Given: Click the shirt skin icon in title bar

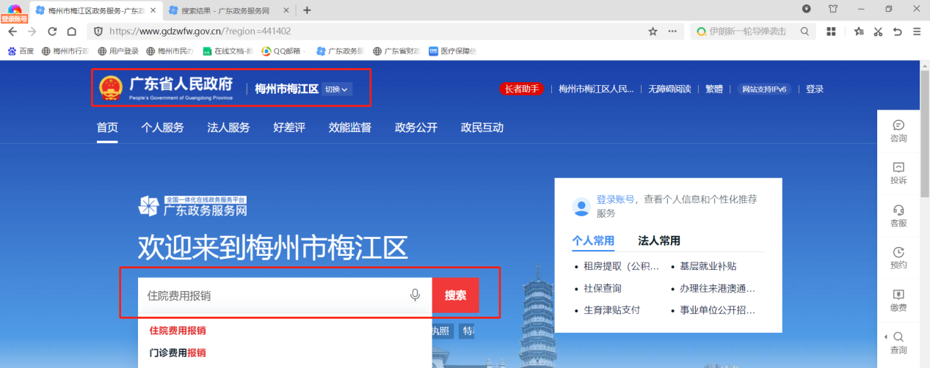Looking at the screenshot, I should [833, 10].
